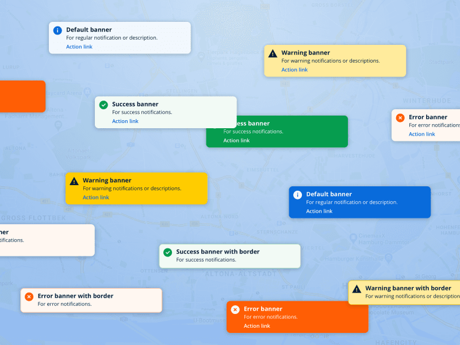Open the Action link in the orange Error banner

[x=257, y=326]
